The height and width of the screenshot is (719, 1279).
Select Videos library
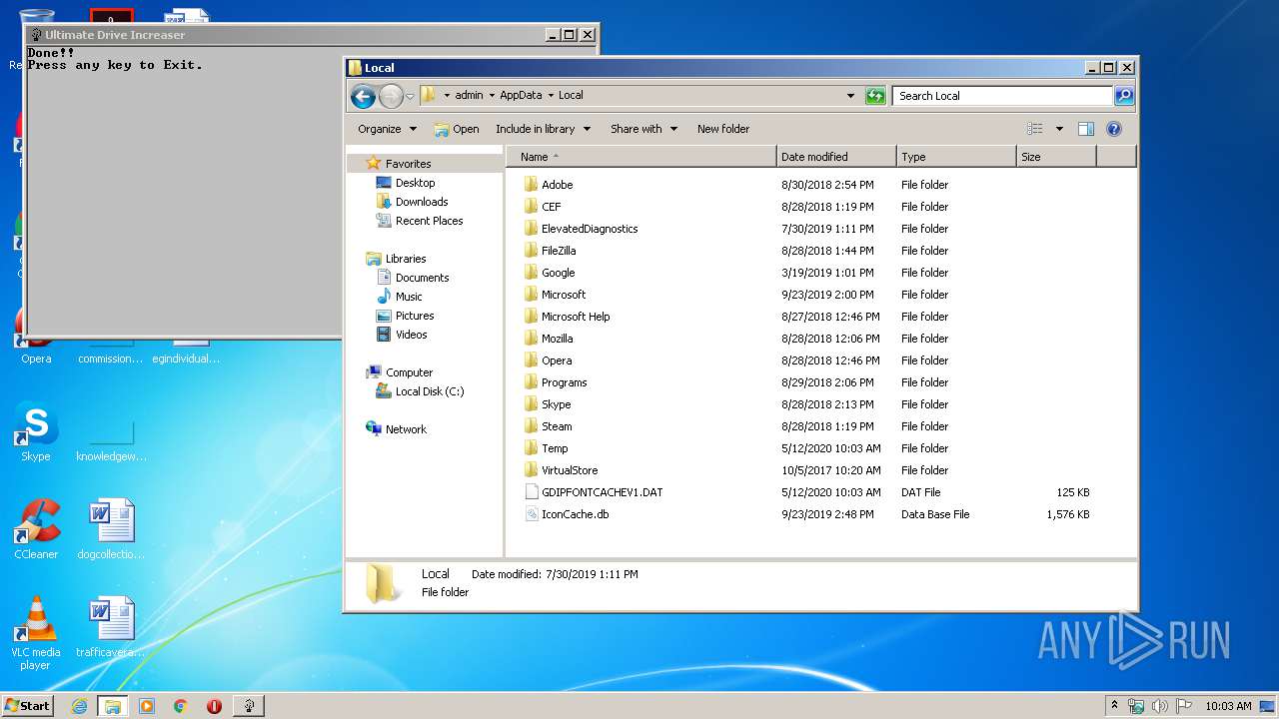[x=411, y=335]
